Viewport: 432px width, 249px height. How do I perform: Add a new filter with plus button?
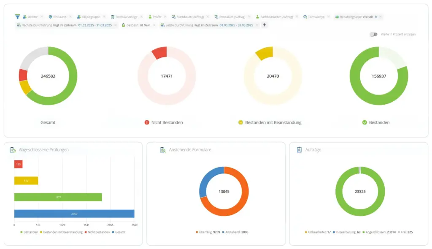tap(265, 25)
